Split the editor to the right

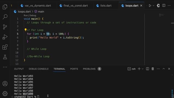click(x=164, y=5)
